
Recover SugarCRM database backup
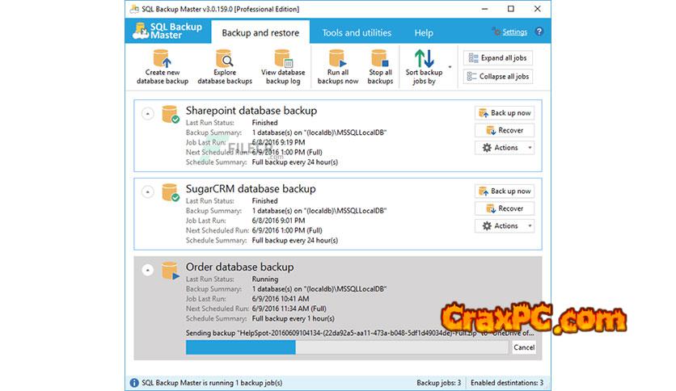pos(505,208)
